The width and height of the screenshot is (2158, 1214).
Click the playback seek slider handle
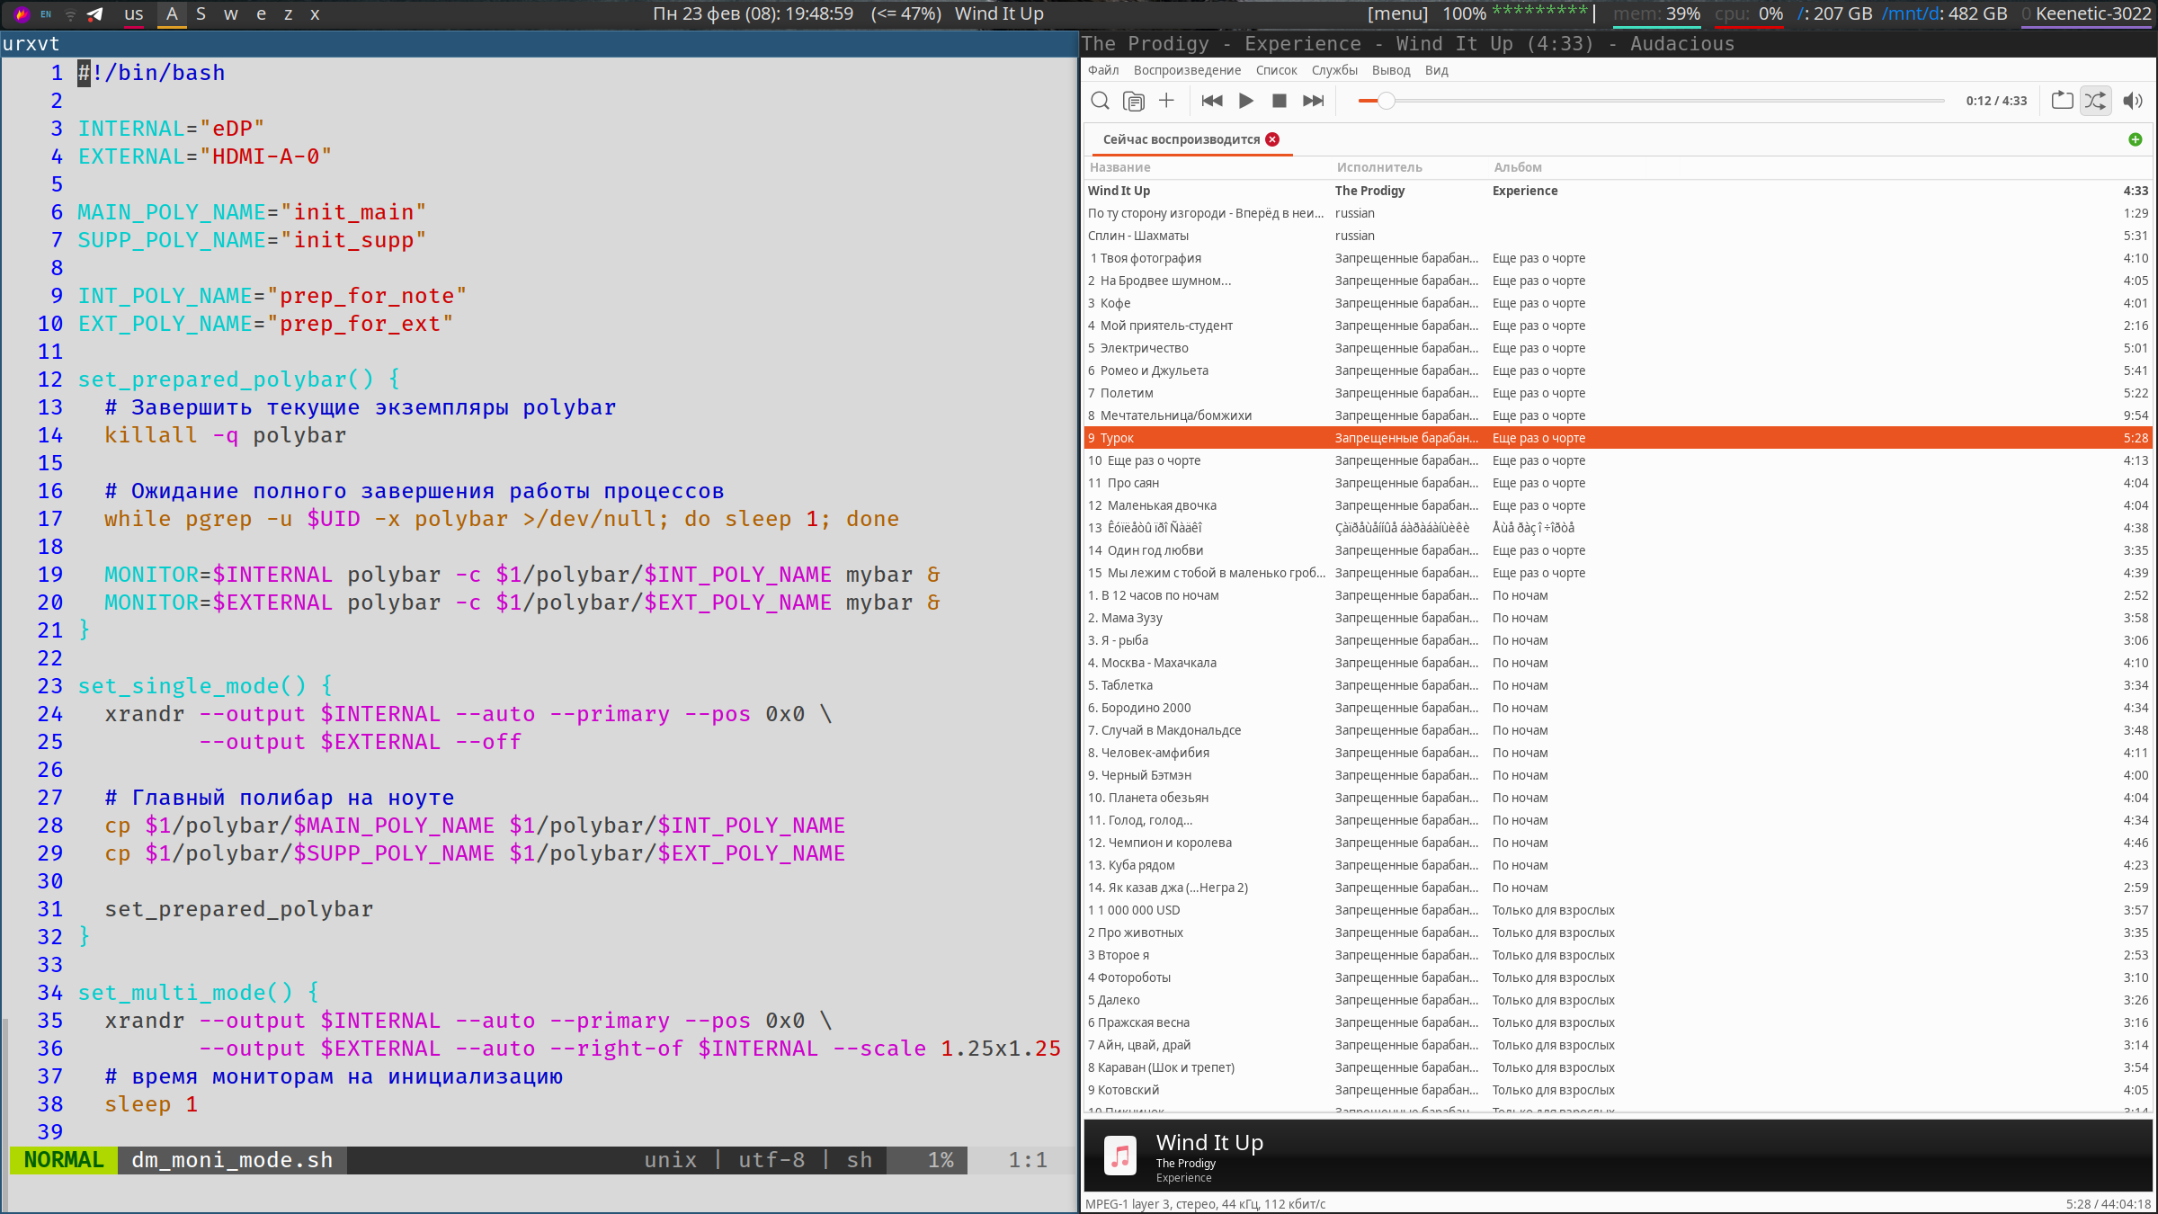(x=1386, y=101)
